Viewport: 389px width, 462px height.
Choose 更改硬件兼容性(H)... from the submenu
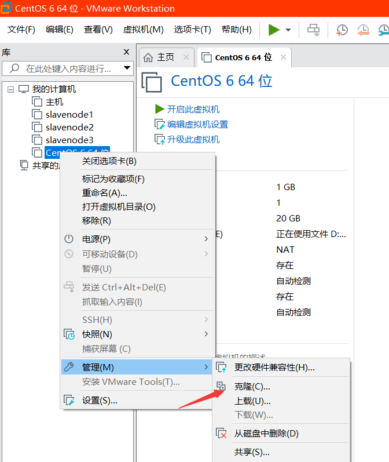(281, 368)
